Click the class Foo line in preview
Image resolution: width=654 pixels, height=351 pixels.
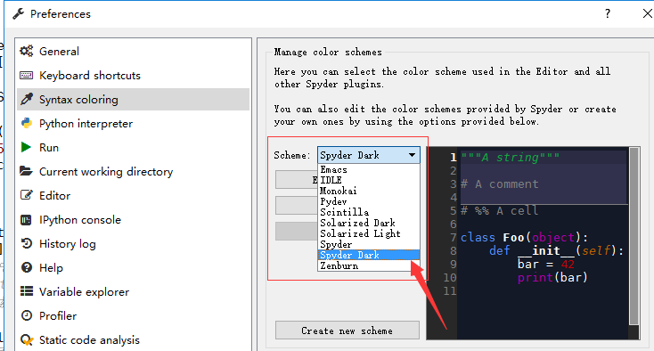point(524,237)
